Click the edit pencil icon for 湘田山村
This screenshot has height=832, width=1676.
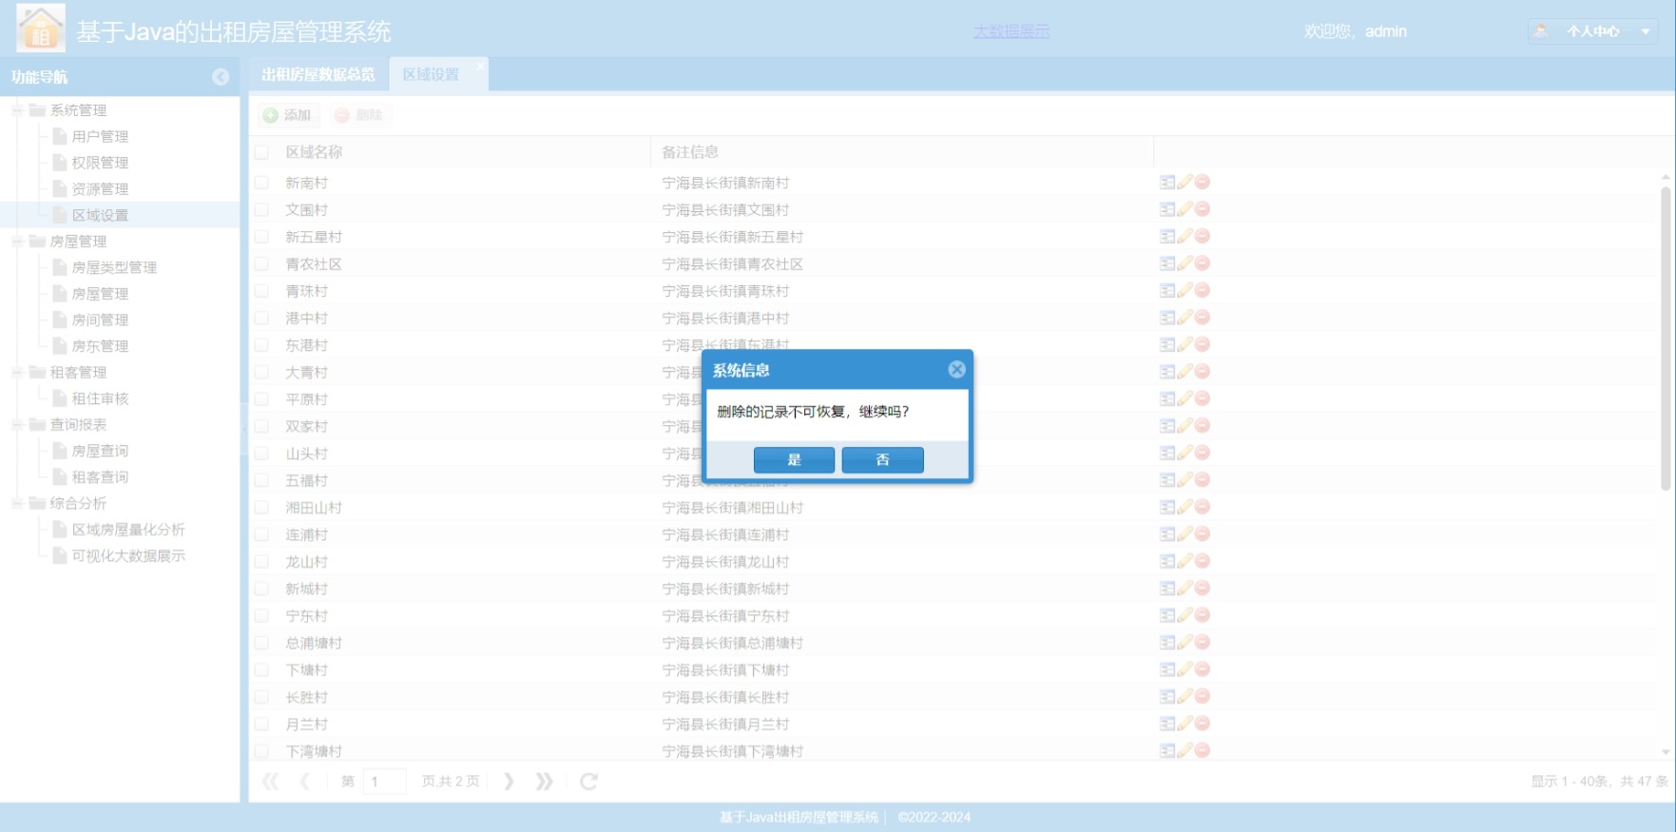point(1185,507)
